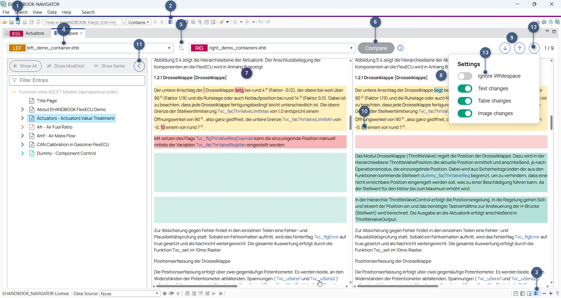This screenshot has width=561, height=298.
Task: Open the Data menu
Action: click(x=52, y=12)
